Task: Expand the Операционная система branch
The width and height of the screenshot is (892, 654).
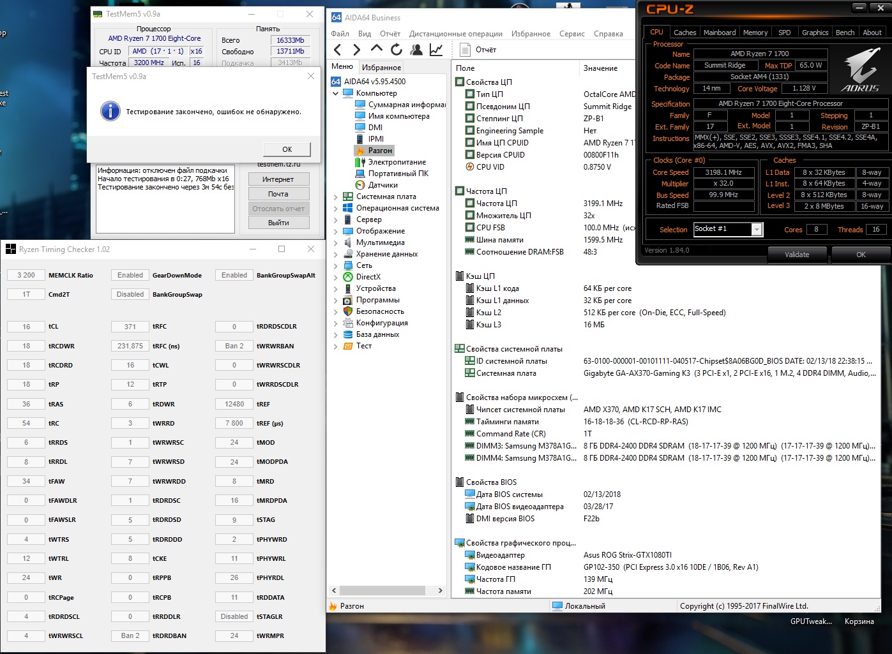Action: click(336, 208)
